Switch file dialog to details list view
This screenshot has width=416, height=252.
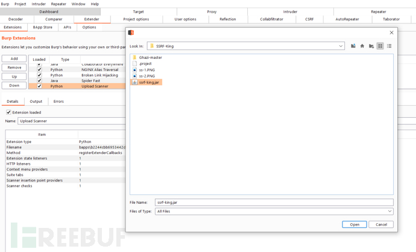tap(389, 46)
